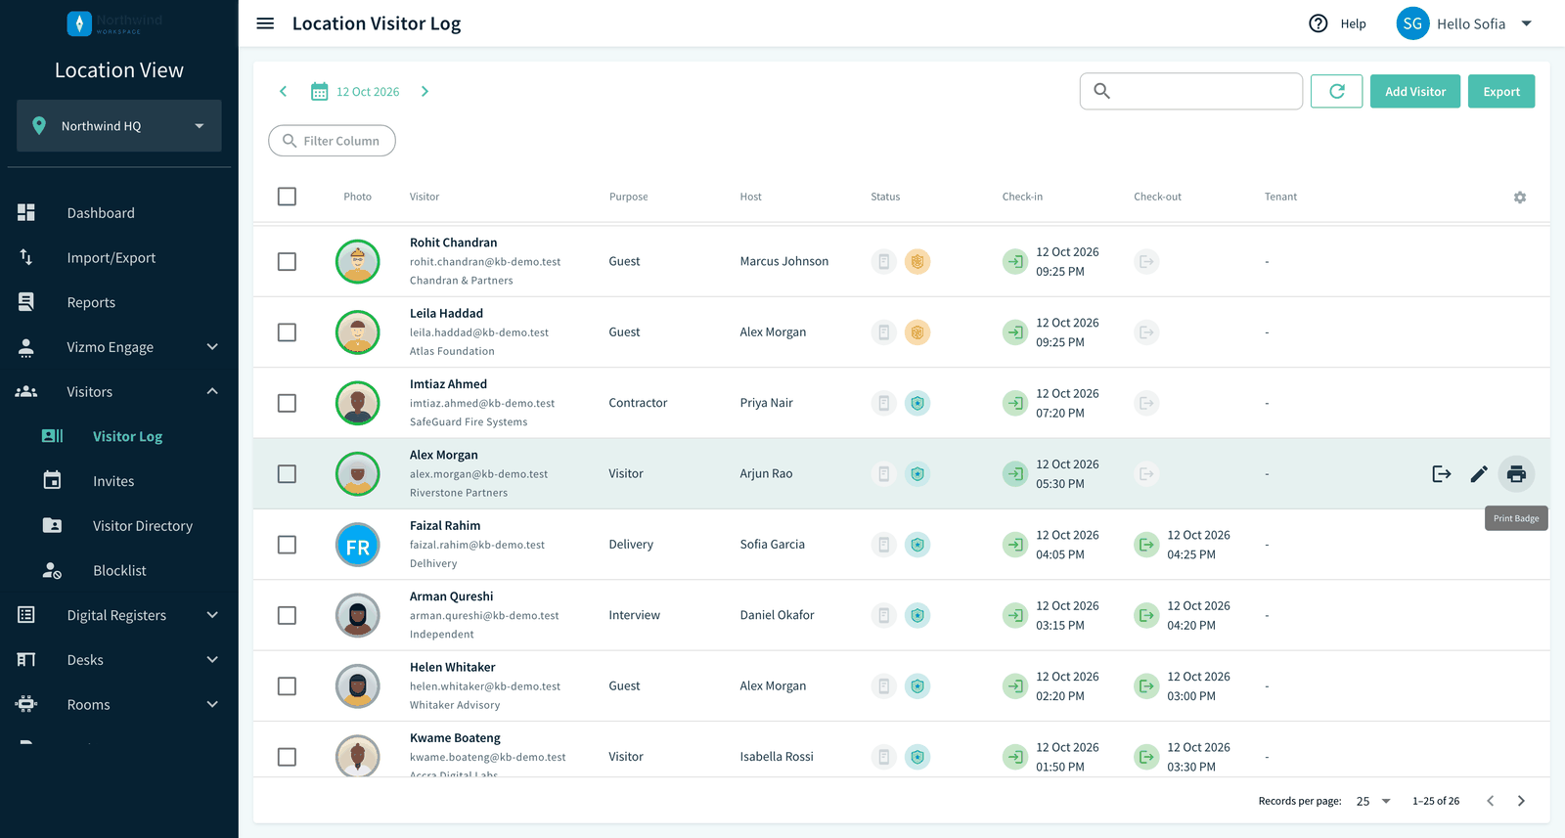Click Rohit Chandran's orange status badge icon
This screenshot has height=838, width=1565.
[917, 262]
